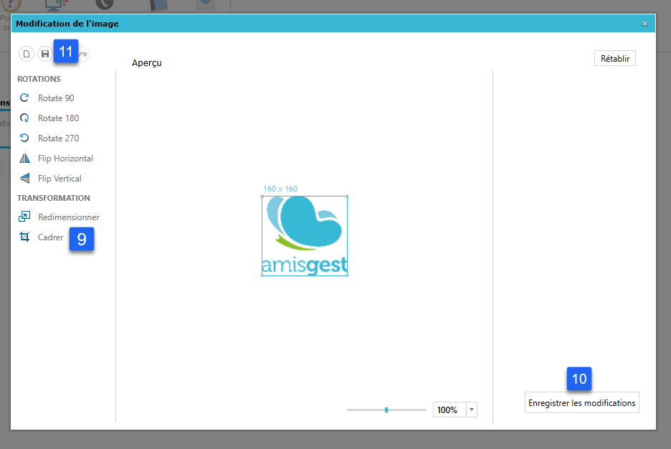The width and height of the screenshot is (671, 449).
Task: Click the Aperçu heading
Action: click(147, 63)
